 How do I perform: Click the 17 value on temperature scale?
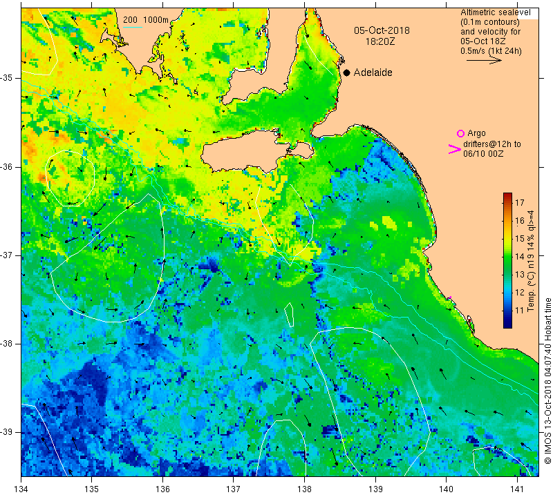coord(520,202)
